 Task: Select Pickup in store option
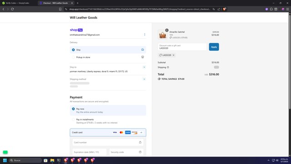pos(108,57)
